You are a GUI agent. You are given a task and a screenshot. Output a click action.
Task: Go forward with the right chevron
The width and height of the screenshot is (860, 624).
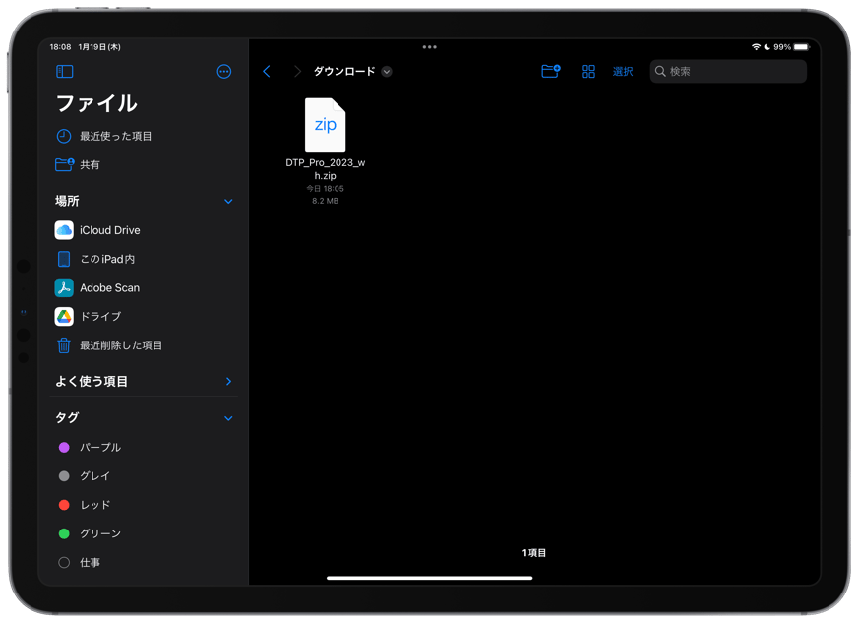[297, 71]
